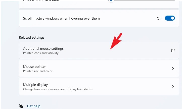Click the Lines to scroll at a time label
183x110 pixels.
pos(41,1)
